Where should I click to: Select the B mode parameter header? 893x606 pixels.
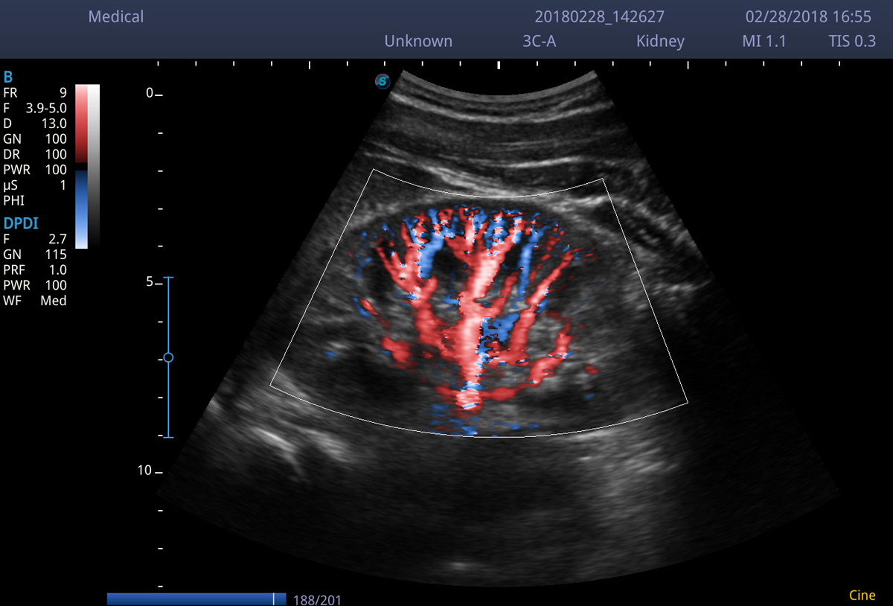tap(8, 77)
